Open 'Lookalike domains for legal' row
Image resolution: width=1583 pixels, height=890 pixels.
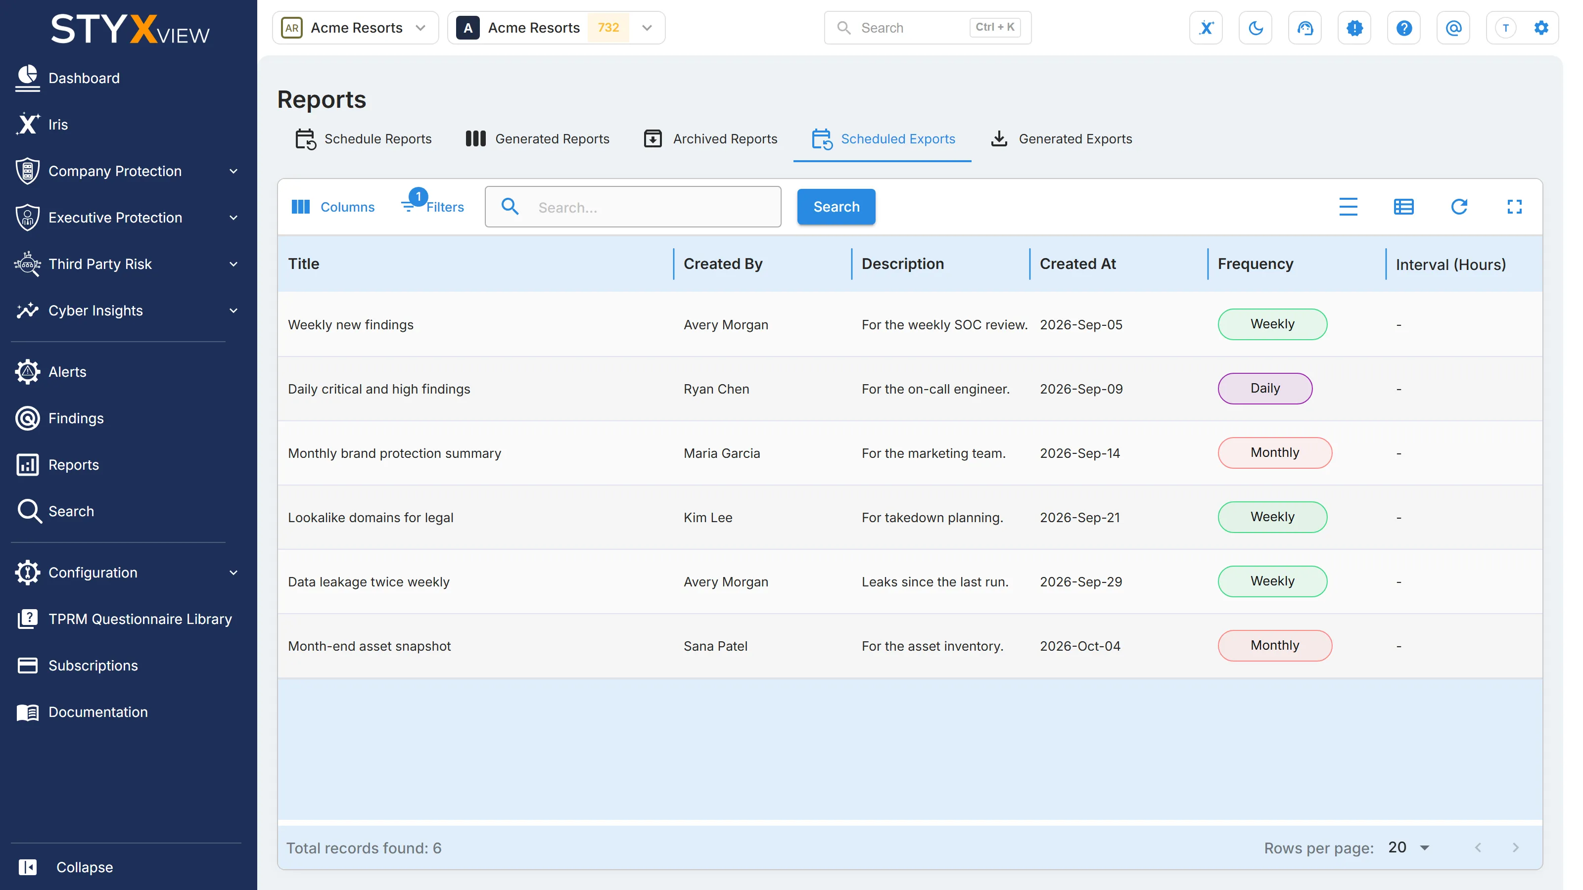pyautogui.click(x=910, y=517)
